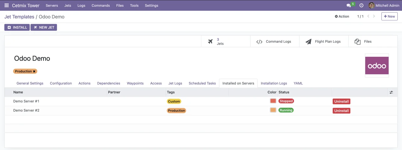The height and width of the screenshot is (150, 402).
Task: Remove the Production tag with x
Action: tap(34, 72)
